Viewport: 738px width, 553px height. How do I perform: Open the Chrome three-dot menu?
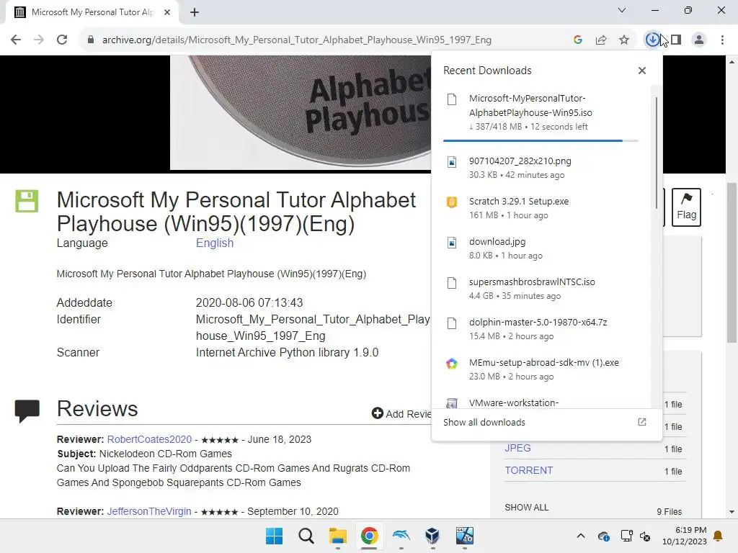coord(722,40)
